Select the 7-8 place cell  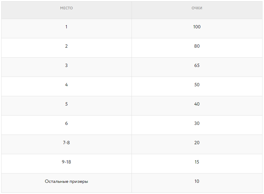[66, 143]
